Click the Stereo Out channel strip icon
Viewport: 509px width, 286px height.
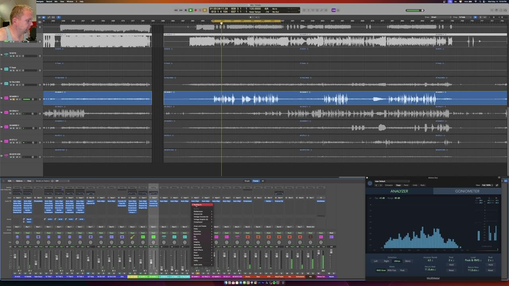tap(321, 237)
